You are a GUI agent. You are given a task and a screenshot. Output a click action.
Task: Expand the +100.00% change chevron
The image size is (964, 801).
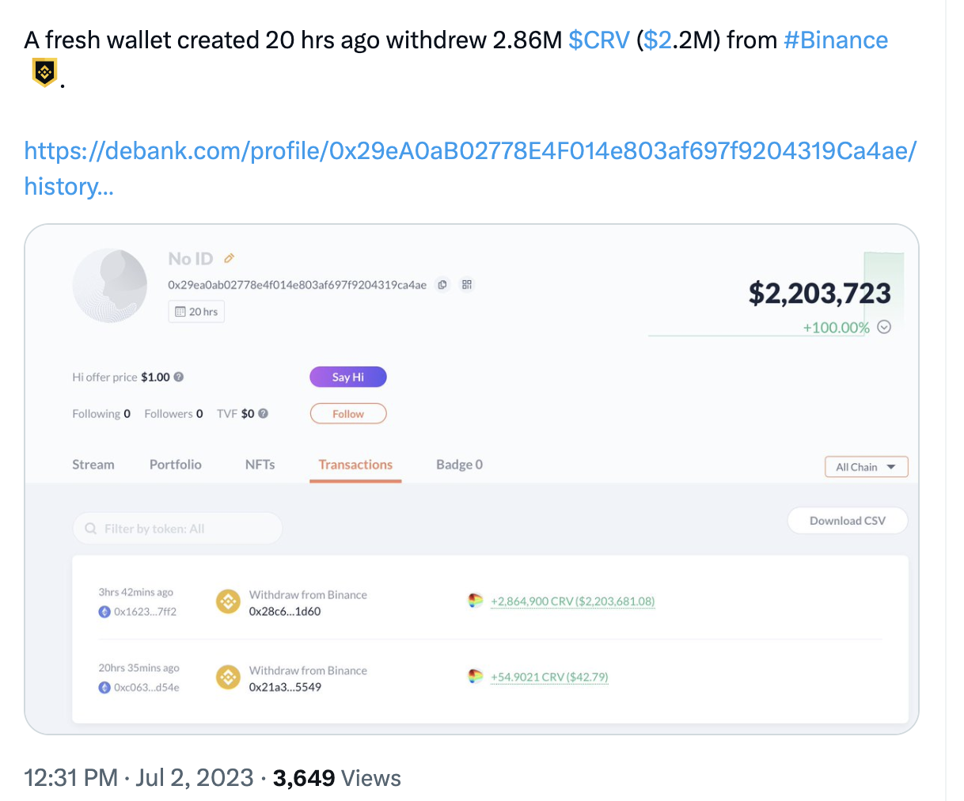[x=885, y=327]
